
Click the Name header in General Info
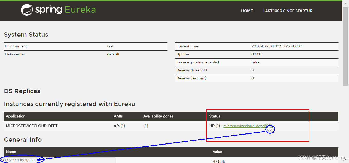click(11, 152)
